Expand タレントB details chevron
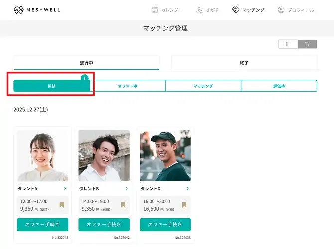 pyautogui.click(x=127, y=189)
